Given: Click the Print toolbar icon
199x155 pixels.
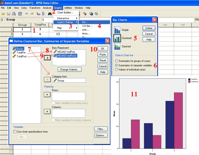Looking at the screenshot, I should (14, 14).
